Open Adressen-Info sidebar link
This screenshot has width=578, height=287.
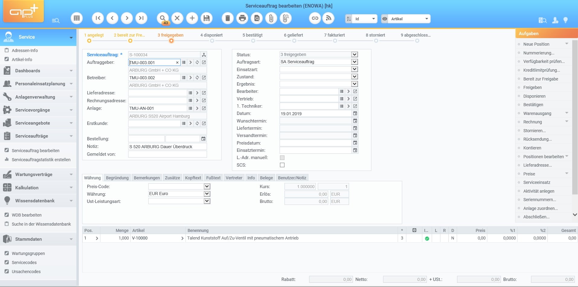(24, 51)
